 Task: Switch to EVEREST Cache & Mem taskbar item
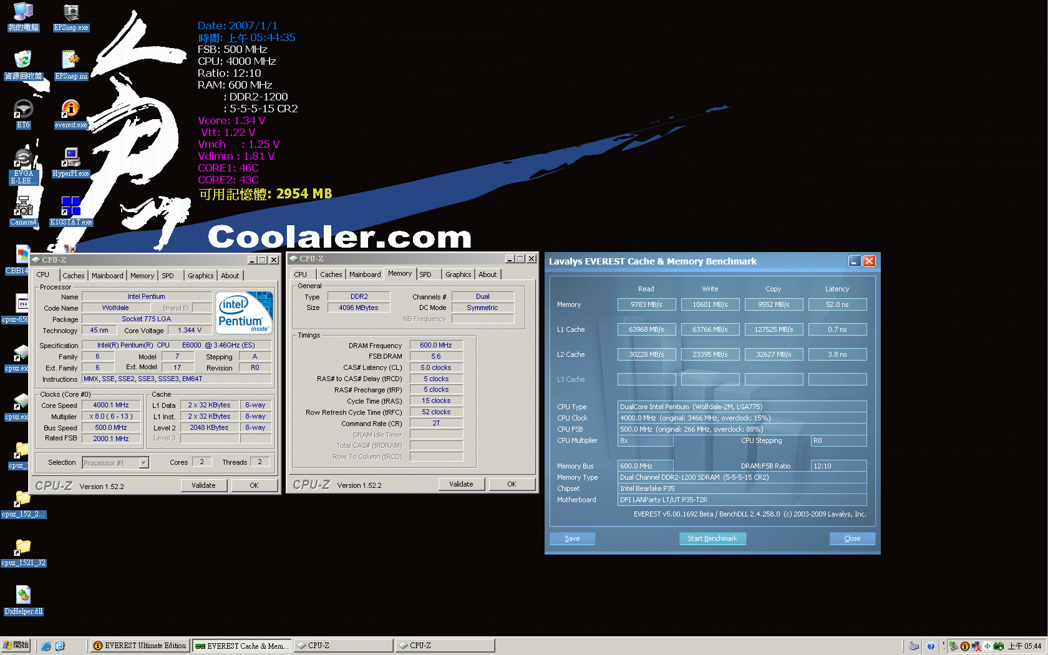[241, 646]
